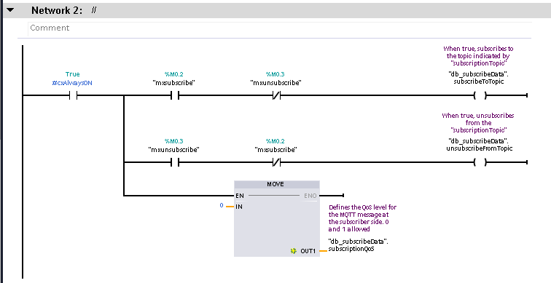Select the #cxAlwaysON normally open contact

(x=73, y=95)
